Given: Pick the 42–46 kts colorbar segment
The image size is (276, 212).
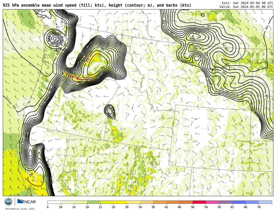Looking at the screenshot, I should [173, 202].
